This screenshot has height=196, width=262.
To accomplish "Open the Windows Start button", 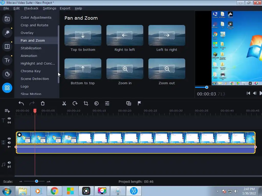I will [7, 191].
